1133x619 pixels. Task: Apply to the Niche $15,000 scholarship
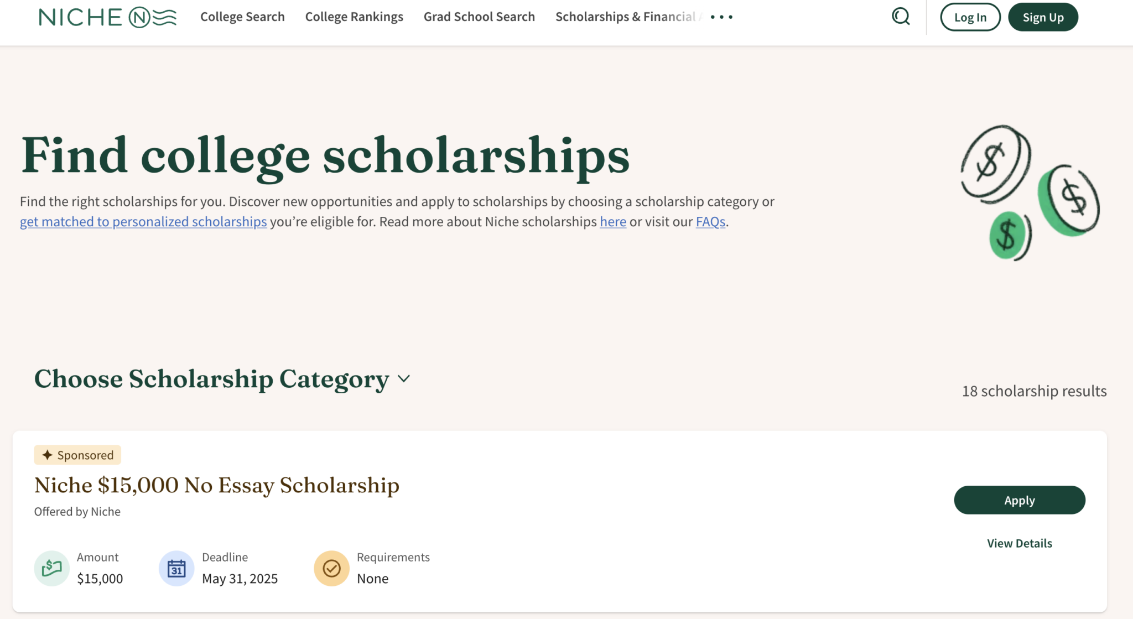(1019, 500)
